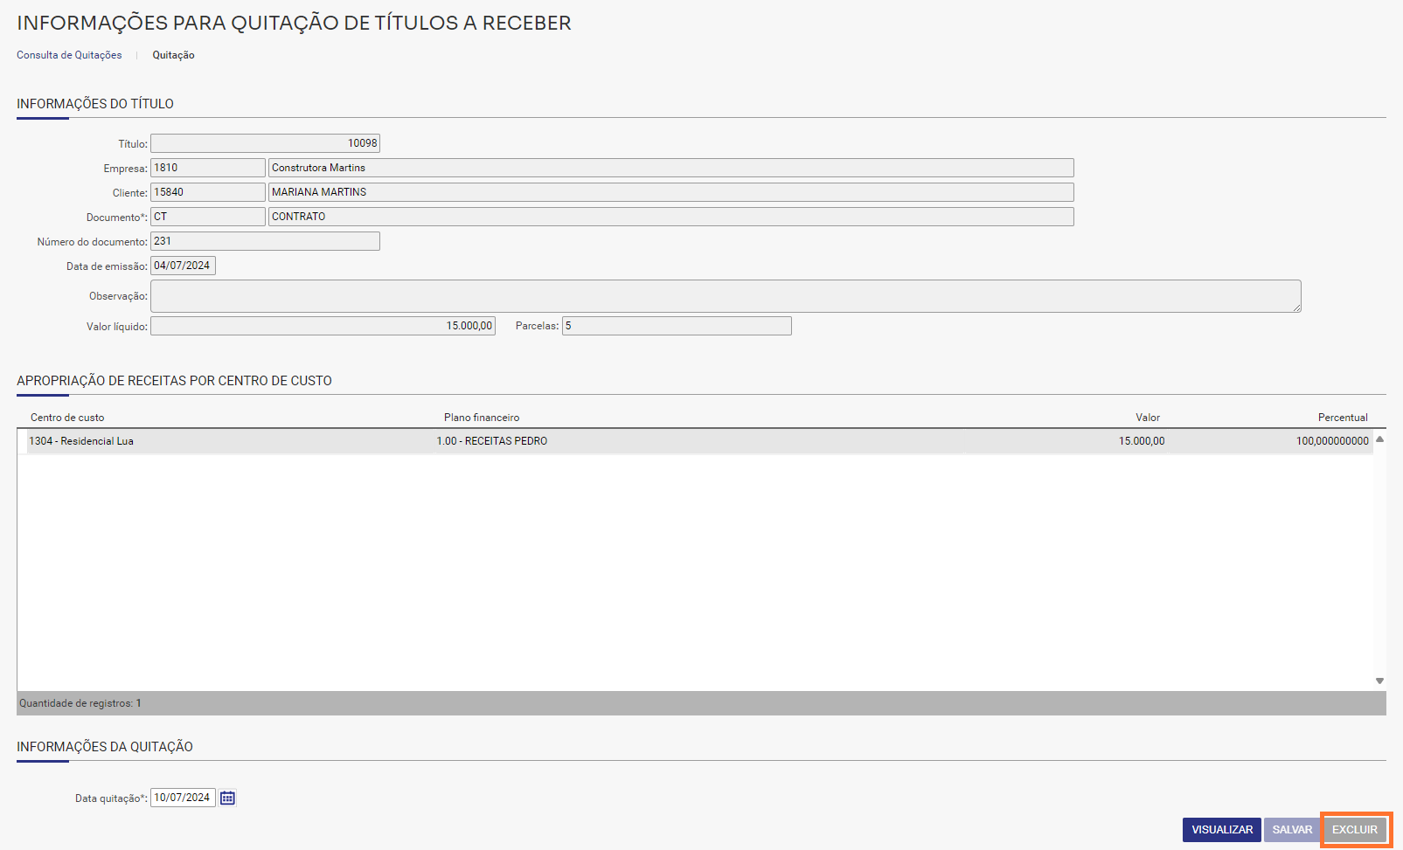Click the table scrollbar down arrow
The image size is (1403, 850).
click(1379, 681)
